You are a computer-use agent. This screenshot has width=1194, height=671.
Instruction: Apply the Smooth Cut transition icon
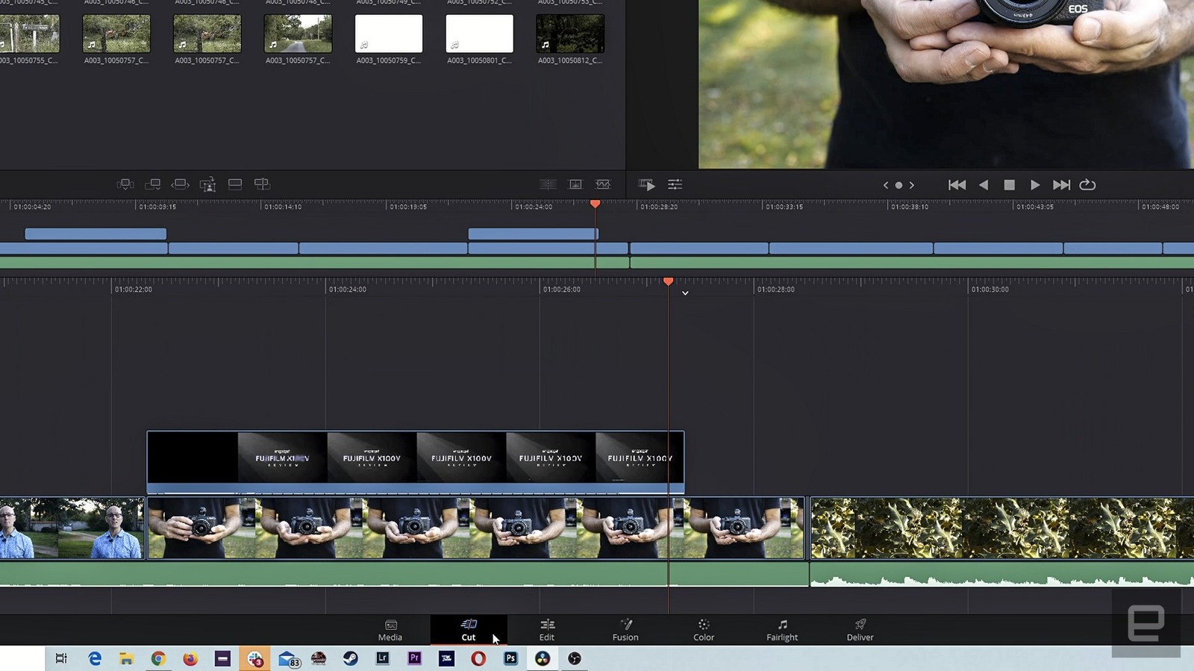tap(603, 184)
